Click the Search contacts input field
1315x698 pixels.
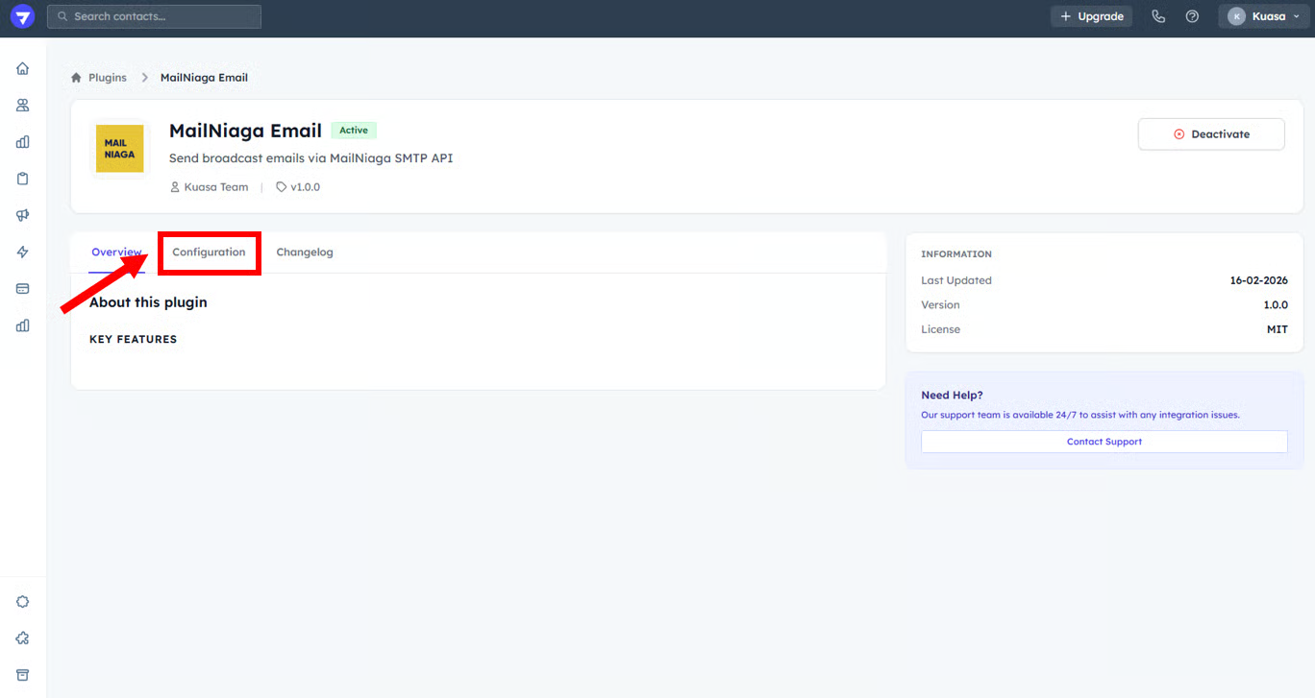click(x=154, y=16)
